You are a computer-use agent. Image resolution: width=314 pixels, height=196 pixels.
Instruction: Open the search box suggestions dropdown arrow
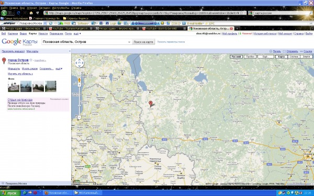[129, 42]
